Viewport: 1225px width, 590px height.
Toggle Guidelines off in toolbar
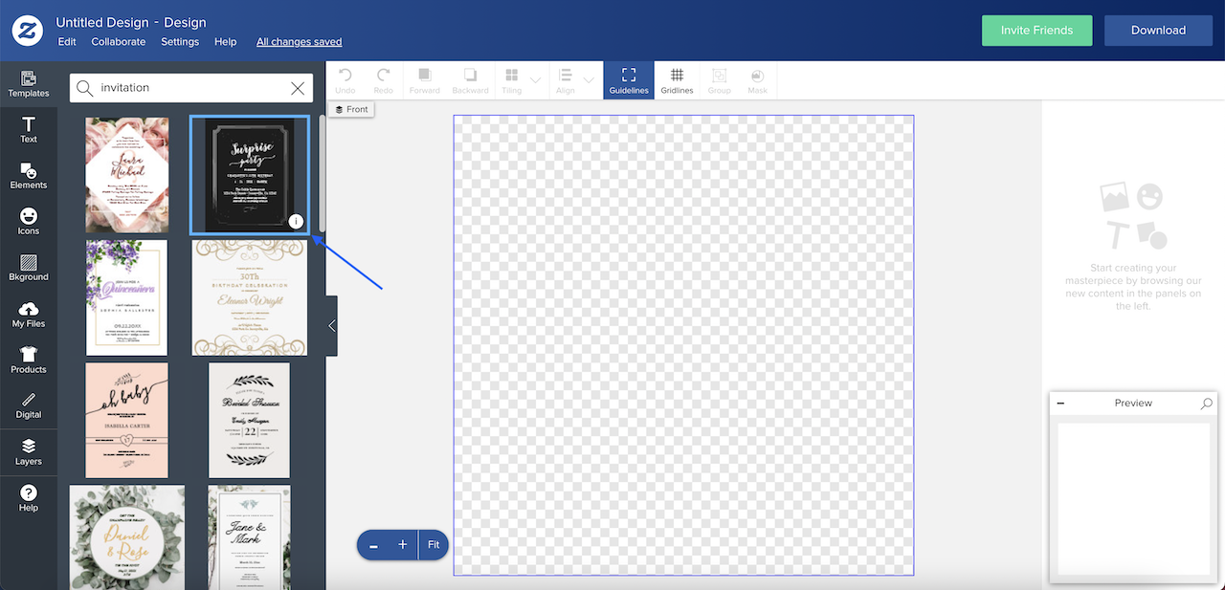[629, 80]
